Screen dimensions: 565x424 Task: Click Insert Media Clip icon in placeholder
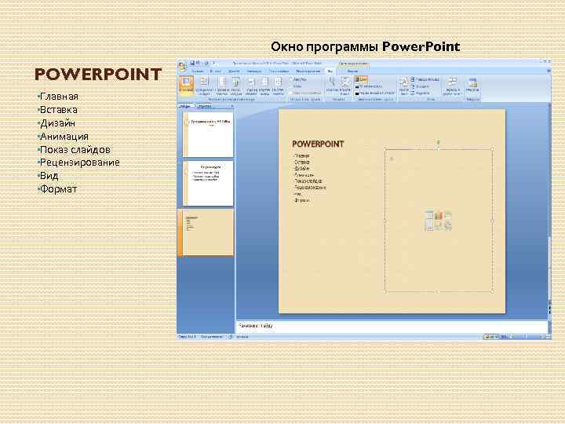point(447,226)
